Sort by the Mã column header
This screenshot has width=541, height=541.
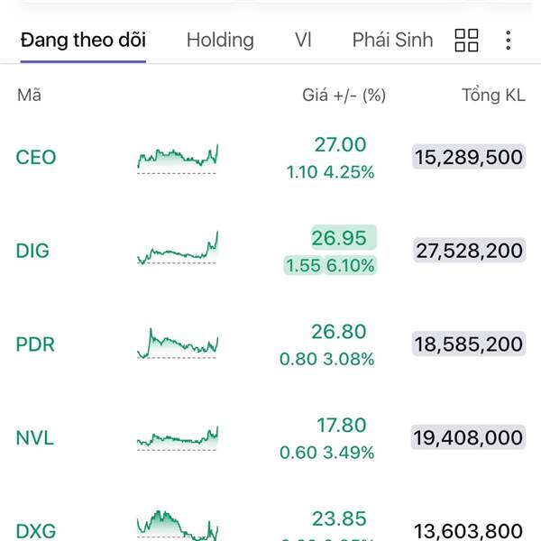pos(30,96)
